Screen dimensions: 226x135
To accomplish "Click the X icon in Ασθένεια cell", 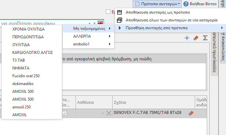I will pos(108,113).
